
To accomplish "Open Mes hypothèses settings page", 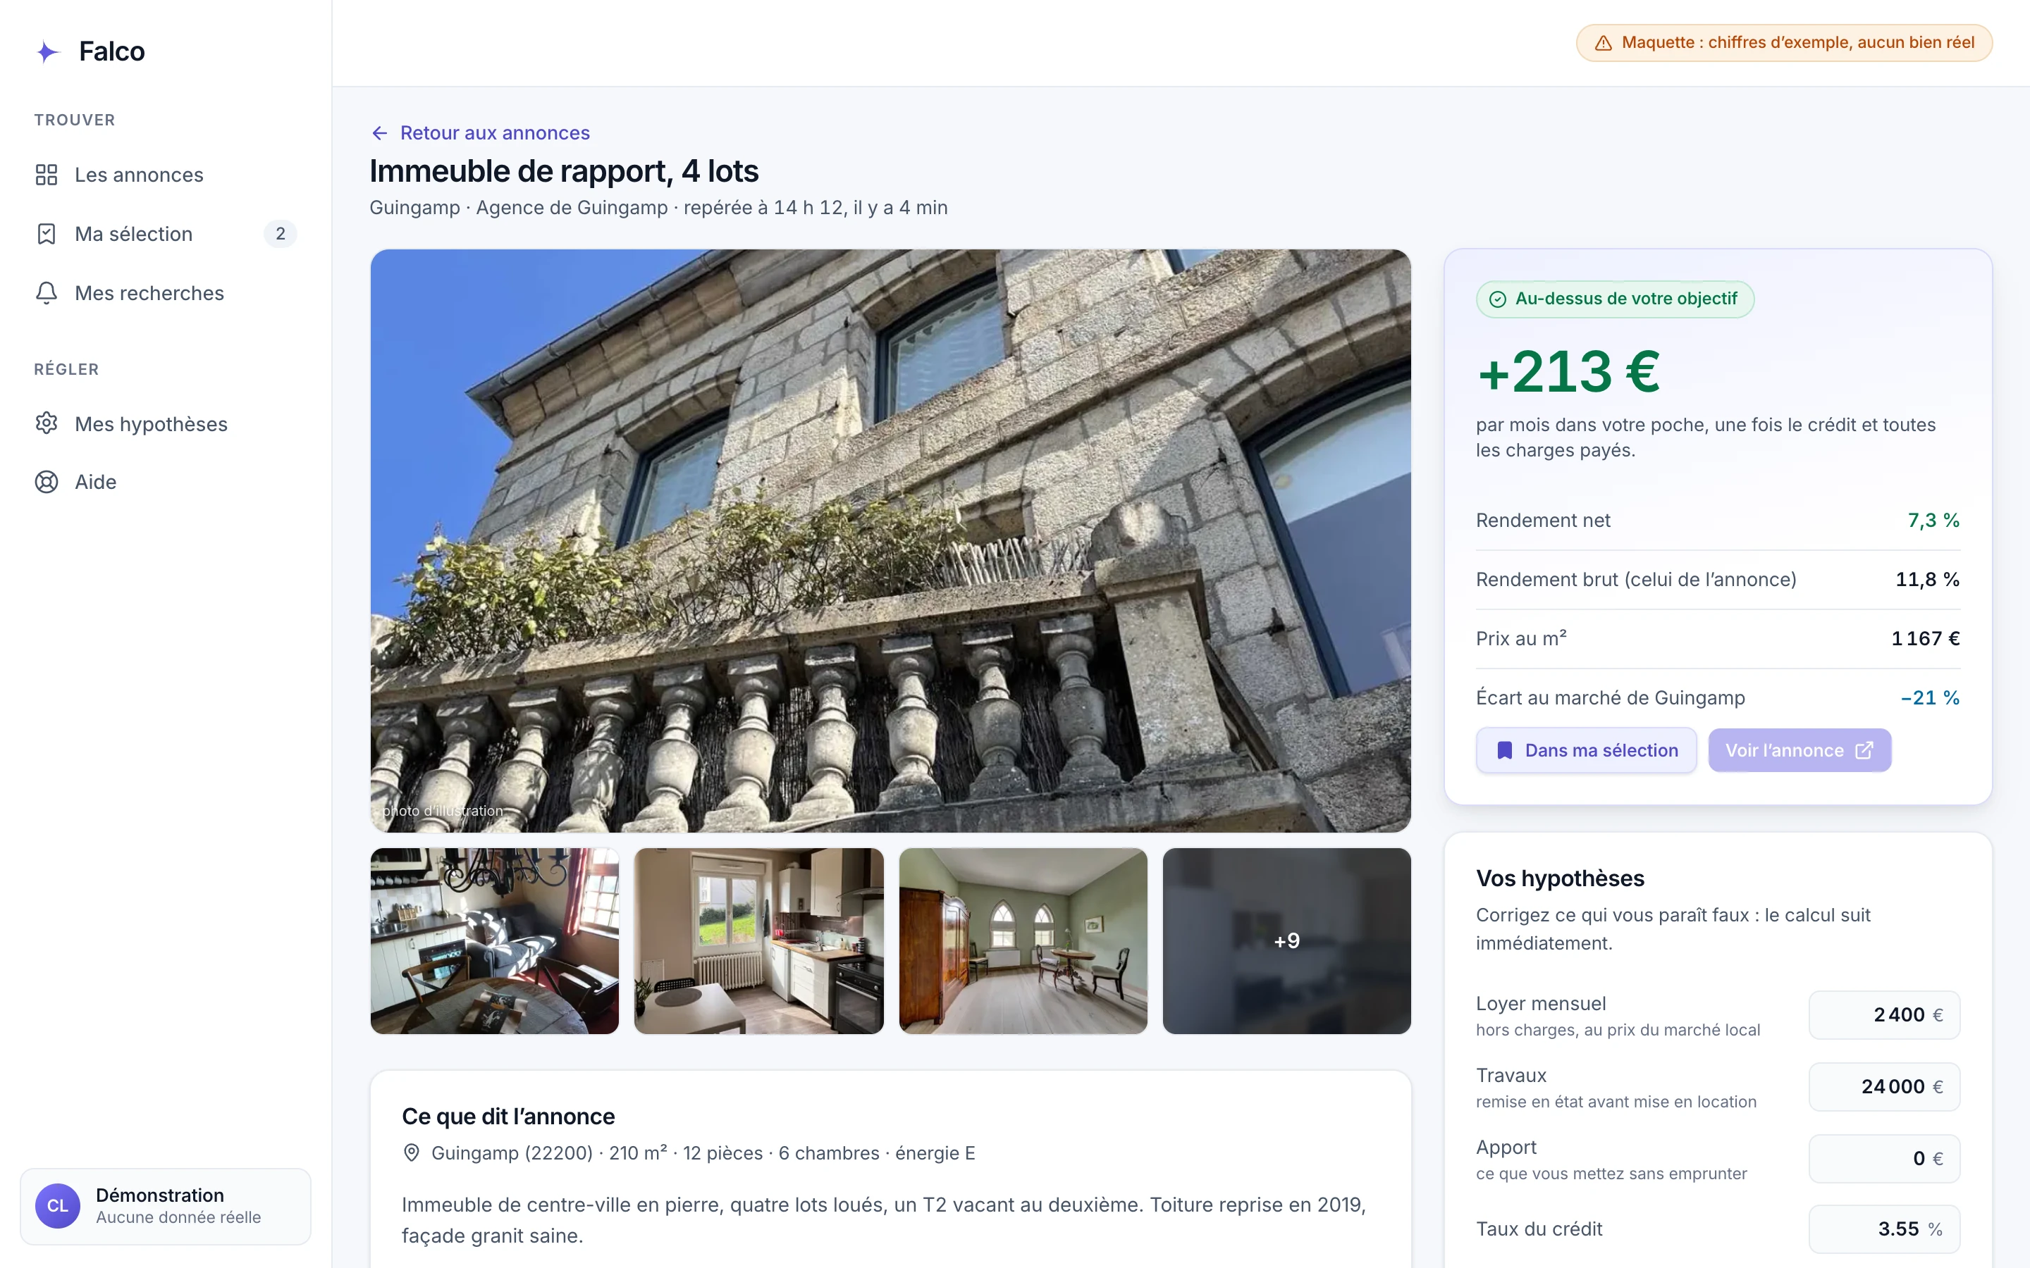I will tap(165, 423).
